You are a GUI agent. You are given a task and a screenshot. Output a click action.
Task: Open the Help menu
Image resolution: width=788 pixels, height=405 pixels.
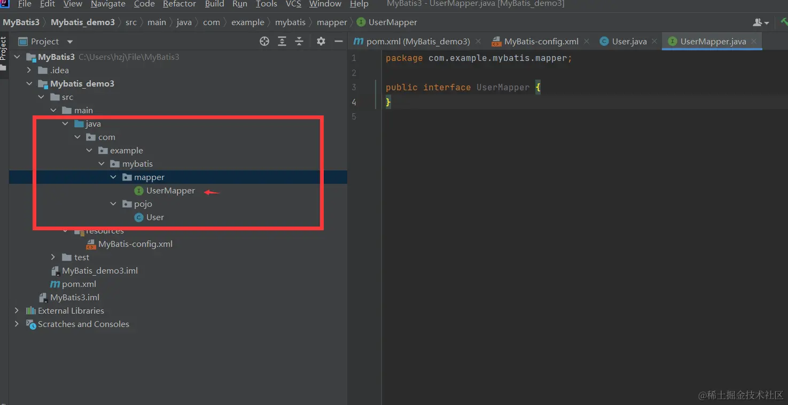(359, 4)
